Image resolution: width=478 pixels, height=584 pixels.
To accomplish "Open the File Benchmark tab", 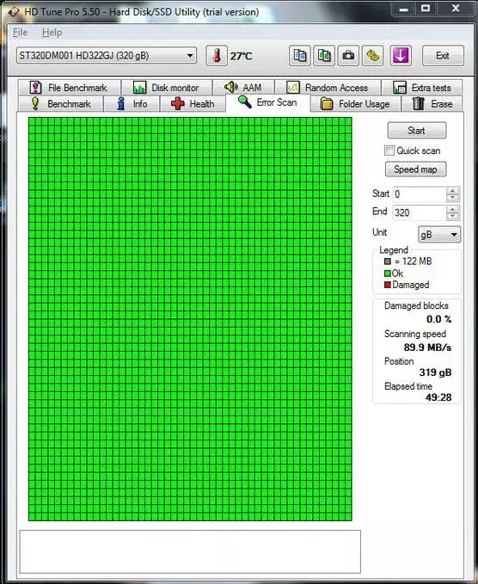I will tap(70, 88).
